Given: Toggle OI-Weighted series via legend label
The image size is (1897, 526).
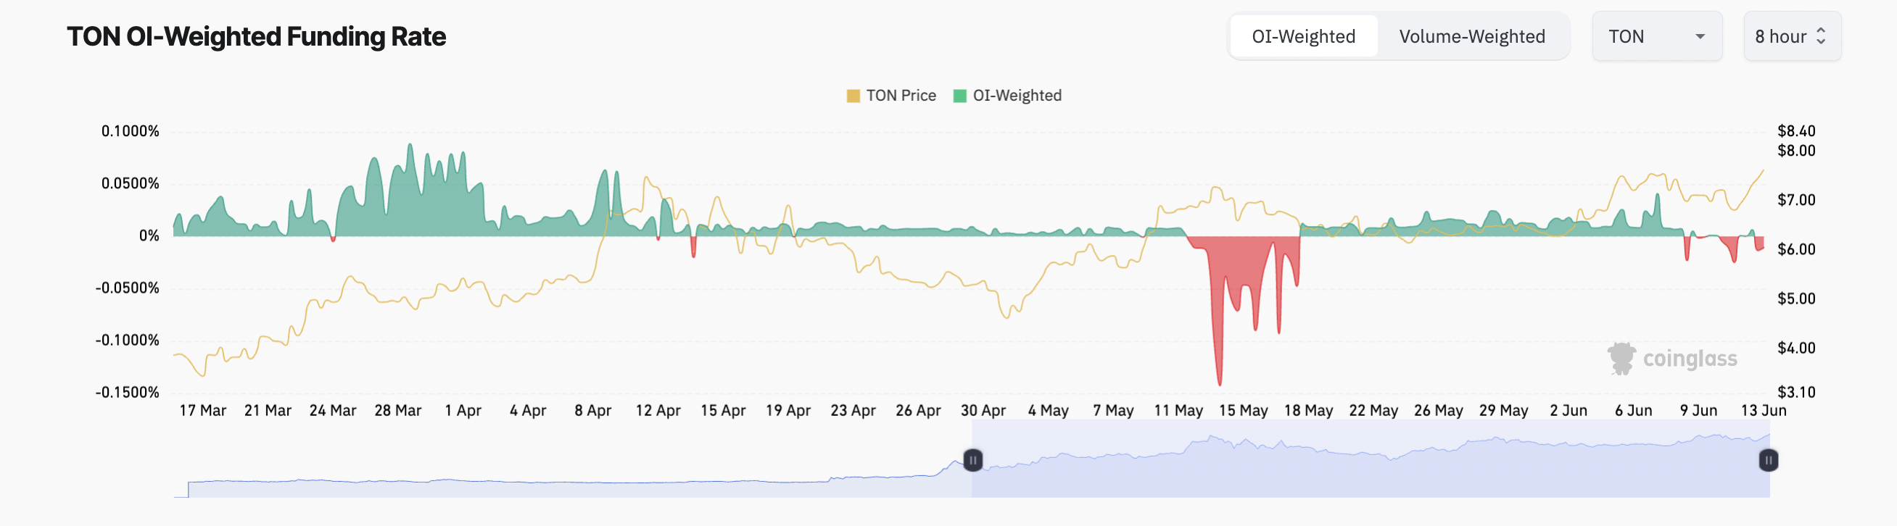Looking at the screenshot, I should (x=1017, y=96).
